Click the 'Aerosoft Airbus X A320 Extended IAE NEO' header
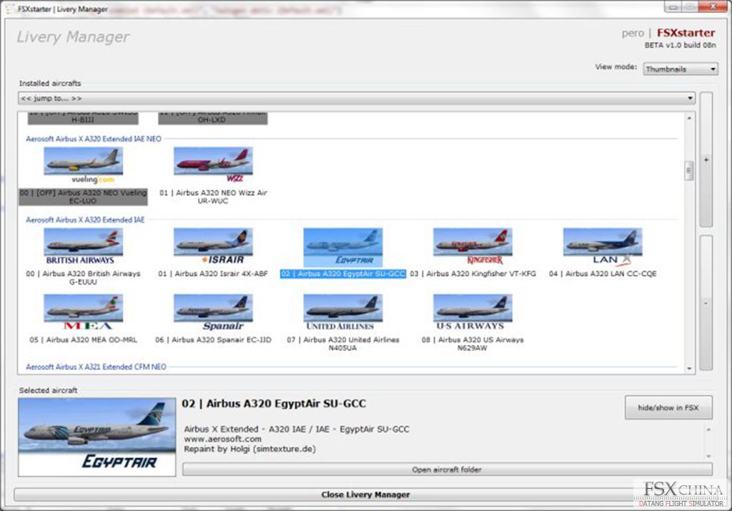 94,139
